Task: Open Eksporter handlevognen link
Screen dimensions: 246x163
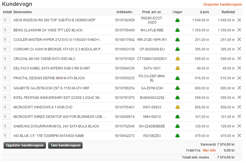Action: 222,4
